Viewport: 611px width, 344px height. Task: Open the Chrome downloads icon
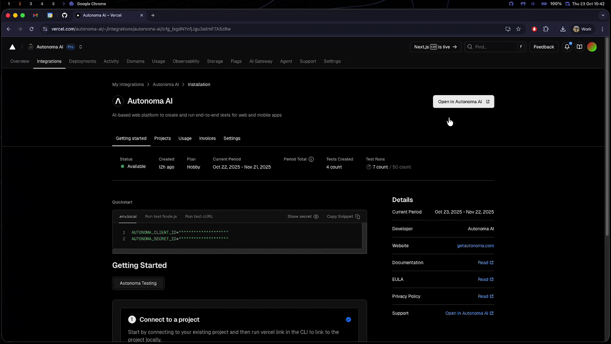coord(563,29)
